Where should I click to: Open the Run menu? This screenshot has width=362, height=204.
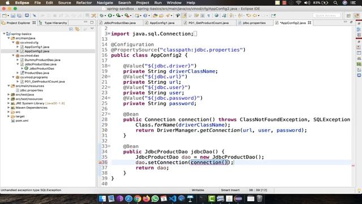tap(158, 3)
